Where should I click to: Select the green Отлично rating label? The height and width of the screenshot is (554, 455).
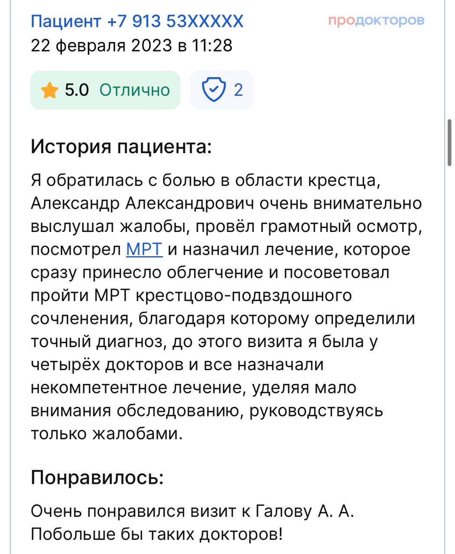(x=135, y=90)
